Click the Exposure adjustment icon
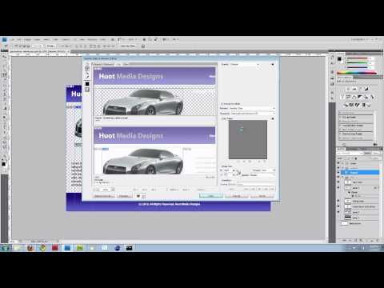This screenshot has width=384, height=288. coord(366,89)
